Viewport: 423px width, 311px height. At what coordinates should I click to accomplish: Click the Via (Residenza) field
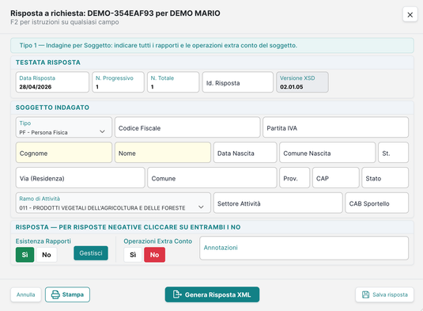point(81,177)
